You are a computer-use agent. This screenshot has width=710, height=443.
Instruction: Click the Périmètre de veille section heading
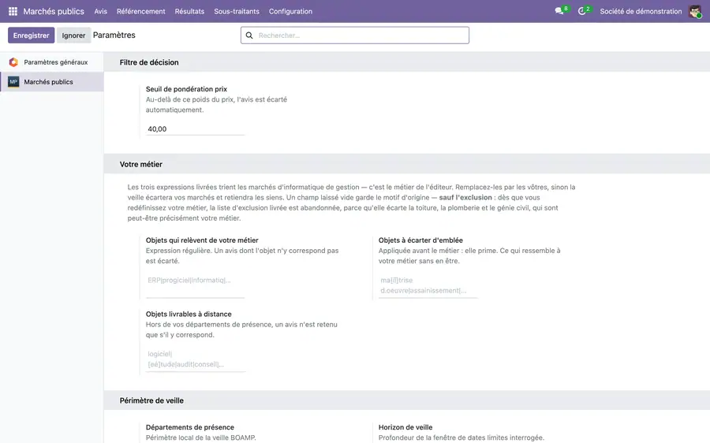click(x=151, y=400)
